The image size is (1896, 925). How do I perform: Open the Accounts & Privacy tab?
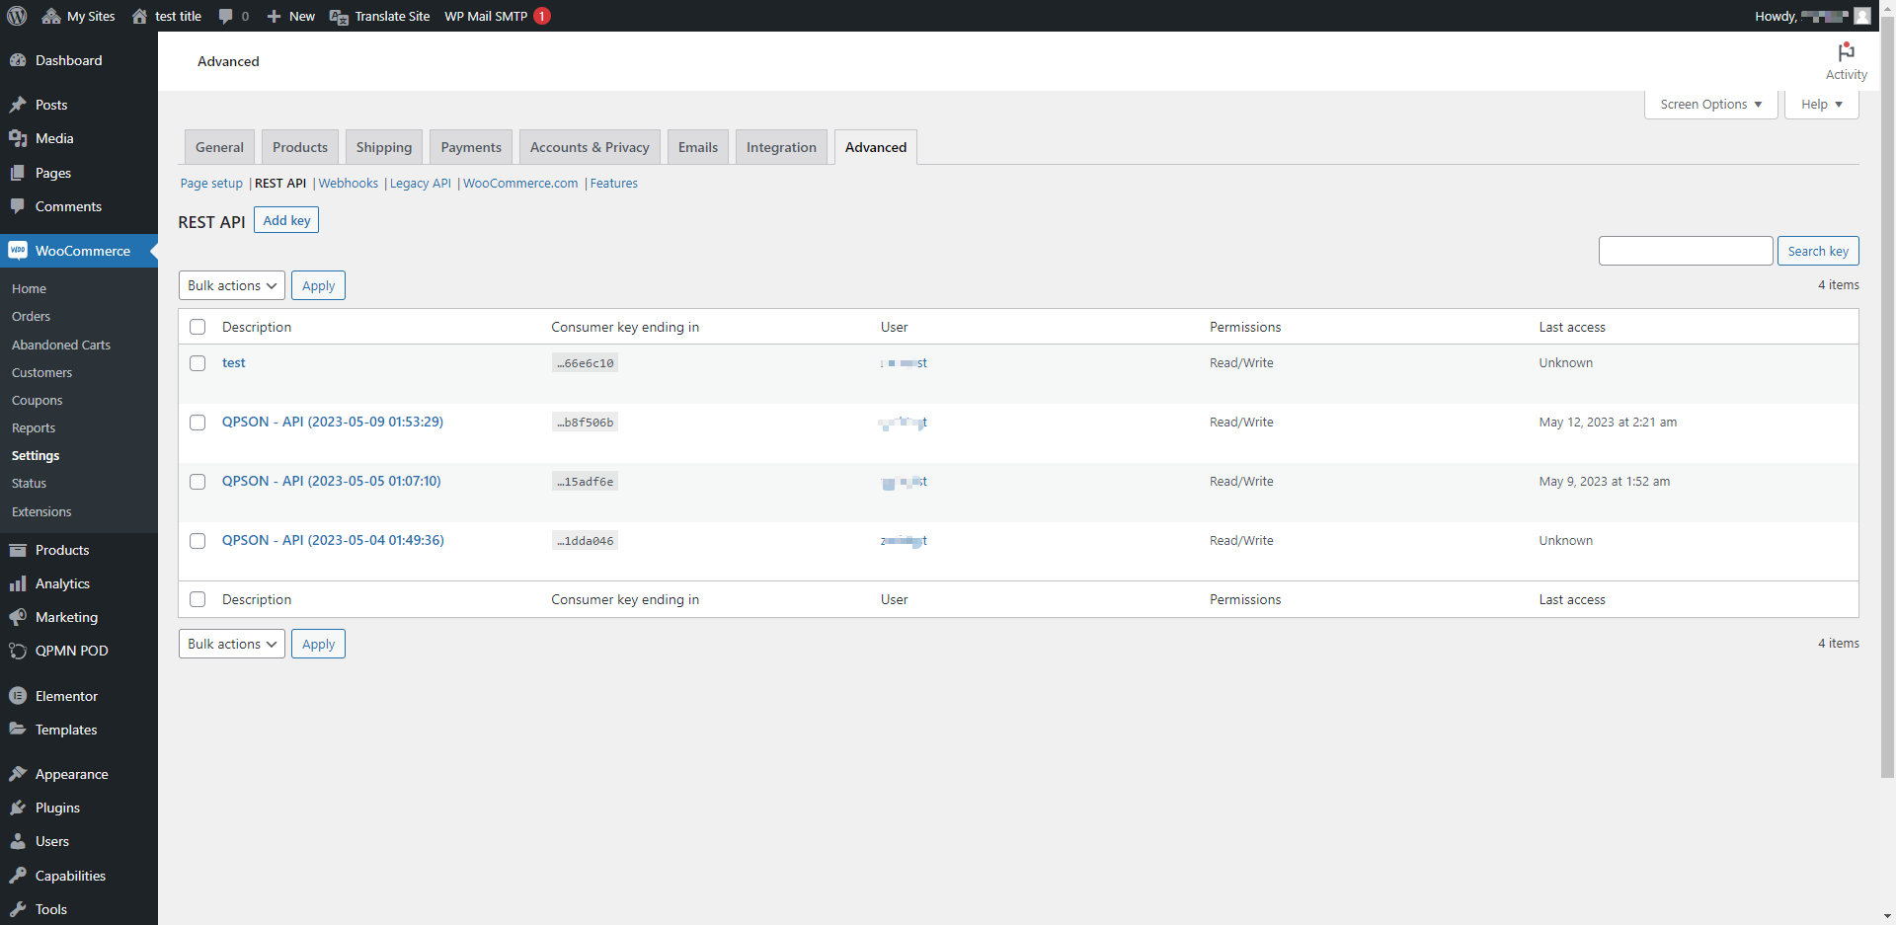590,147
